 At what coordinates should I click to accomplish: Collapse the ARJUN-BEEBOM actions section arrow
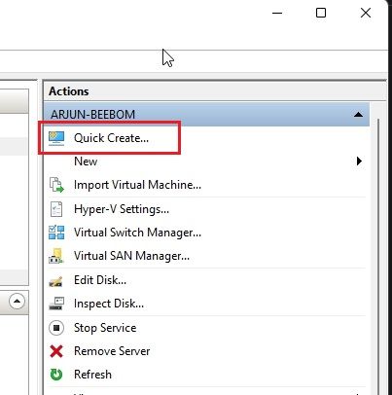point(358,115)
